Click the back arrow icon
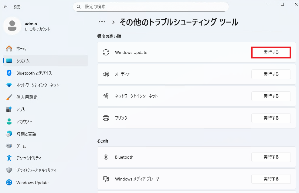 click(5, 7)
